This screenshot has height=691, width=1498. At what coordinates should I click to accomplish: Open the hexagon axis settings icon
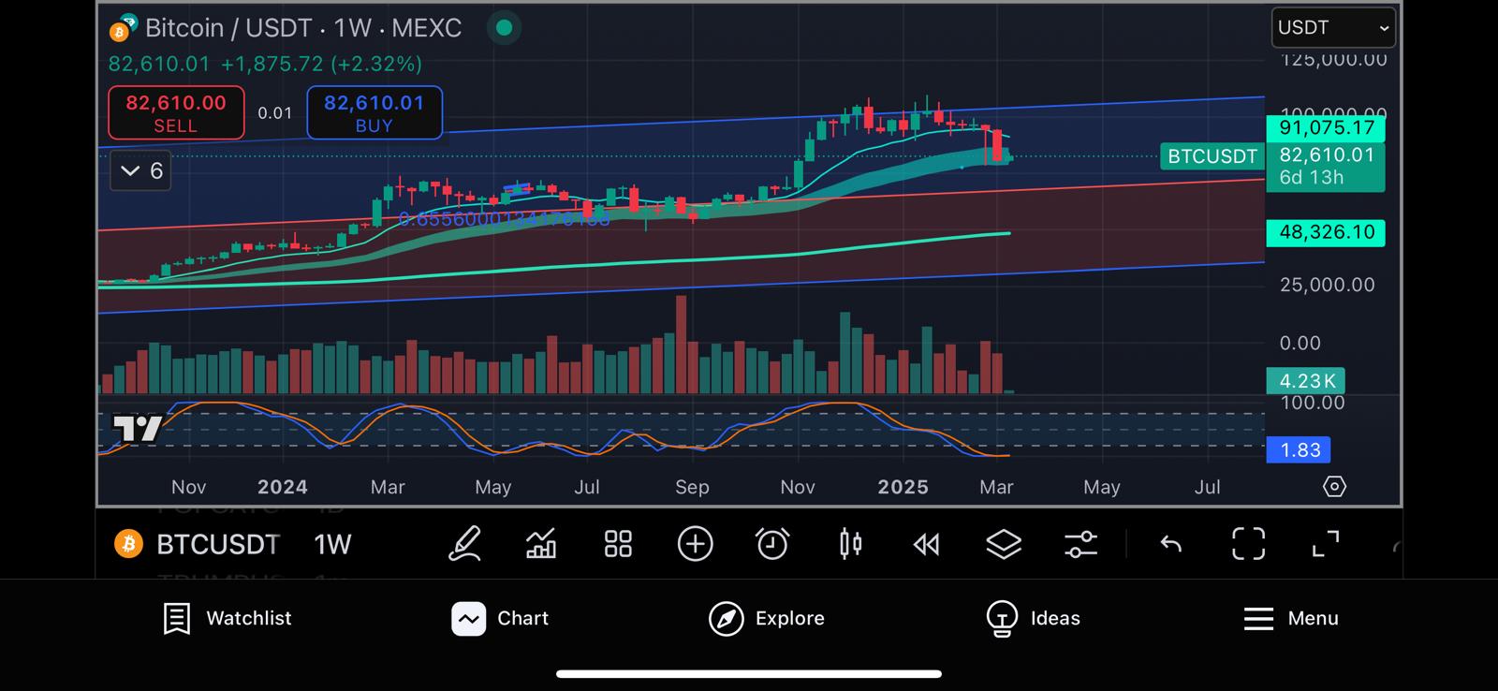pos(1334,487)
